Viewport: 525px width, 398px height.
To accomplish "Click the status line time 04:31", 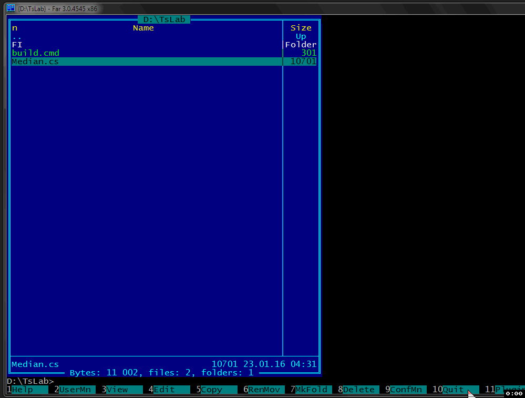I will coord(303,364).
